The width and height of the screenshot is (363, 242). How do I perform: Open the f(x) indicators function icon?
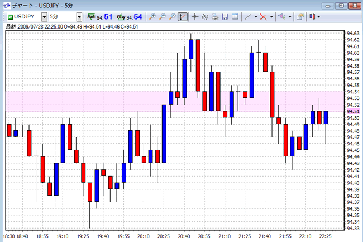point(205,17)
